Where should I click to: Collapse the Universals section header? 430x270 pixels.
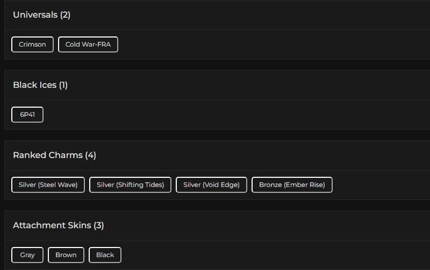(41, 15)
